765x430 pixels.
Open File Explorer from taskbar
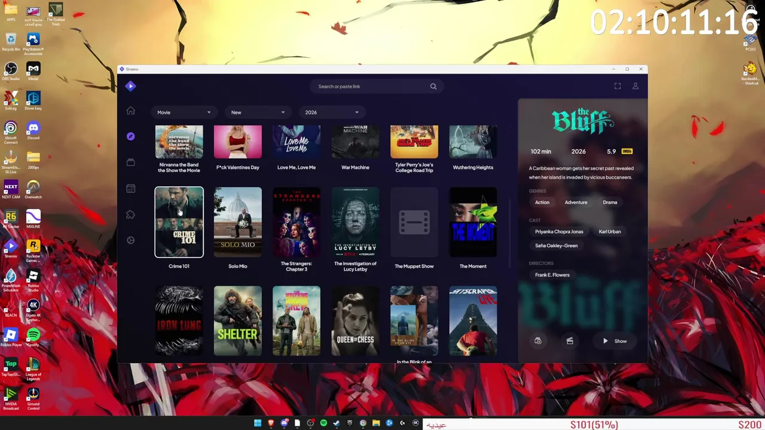coord(376,423)
